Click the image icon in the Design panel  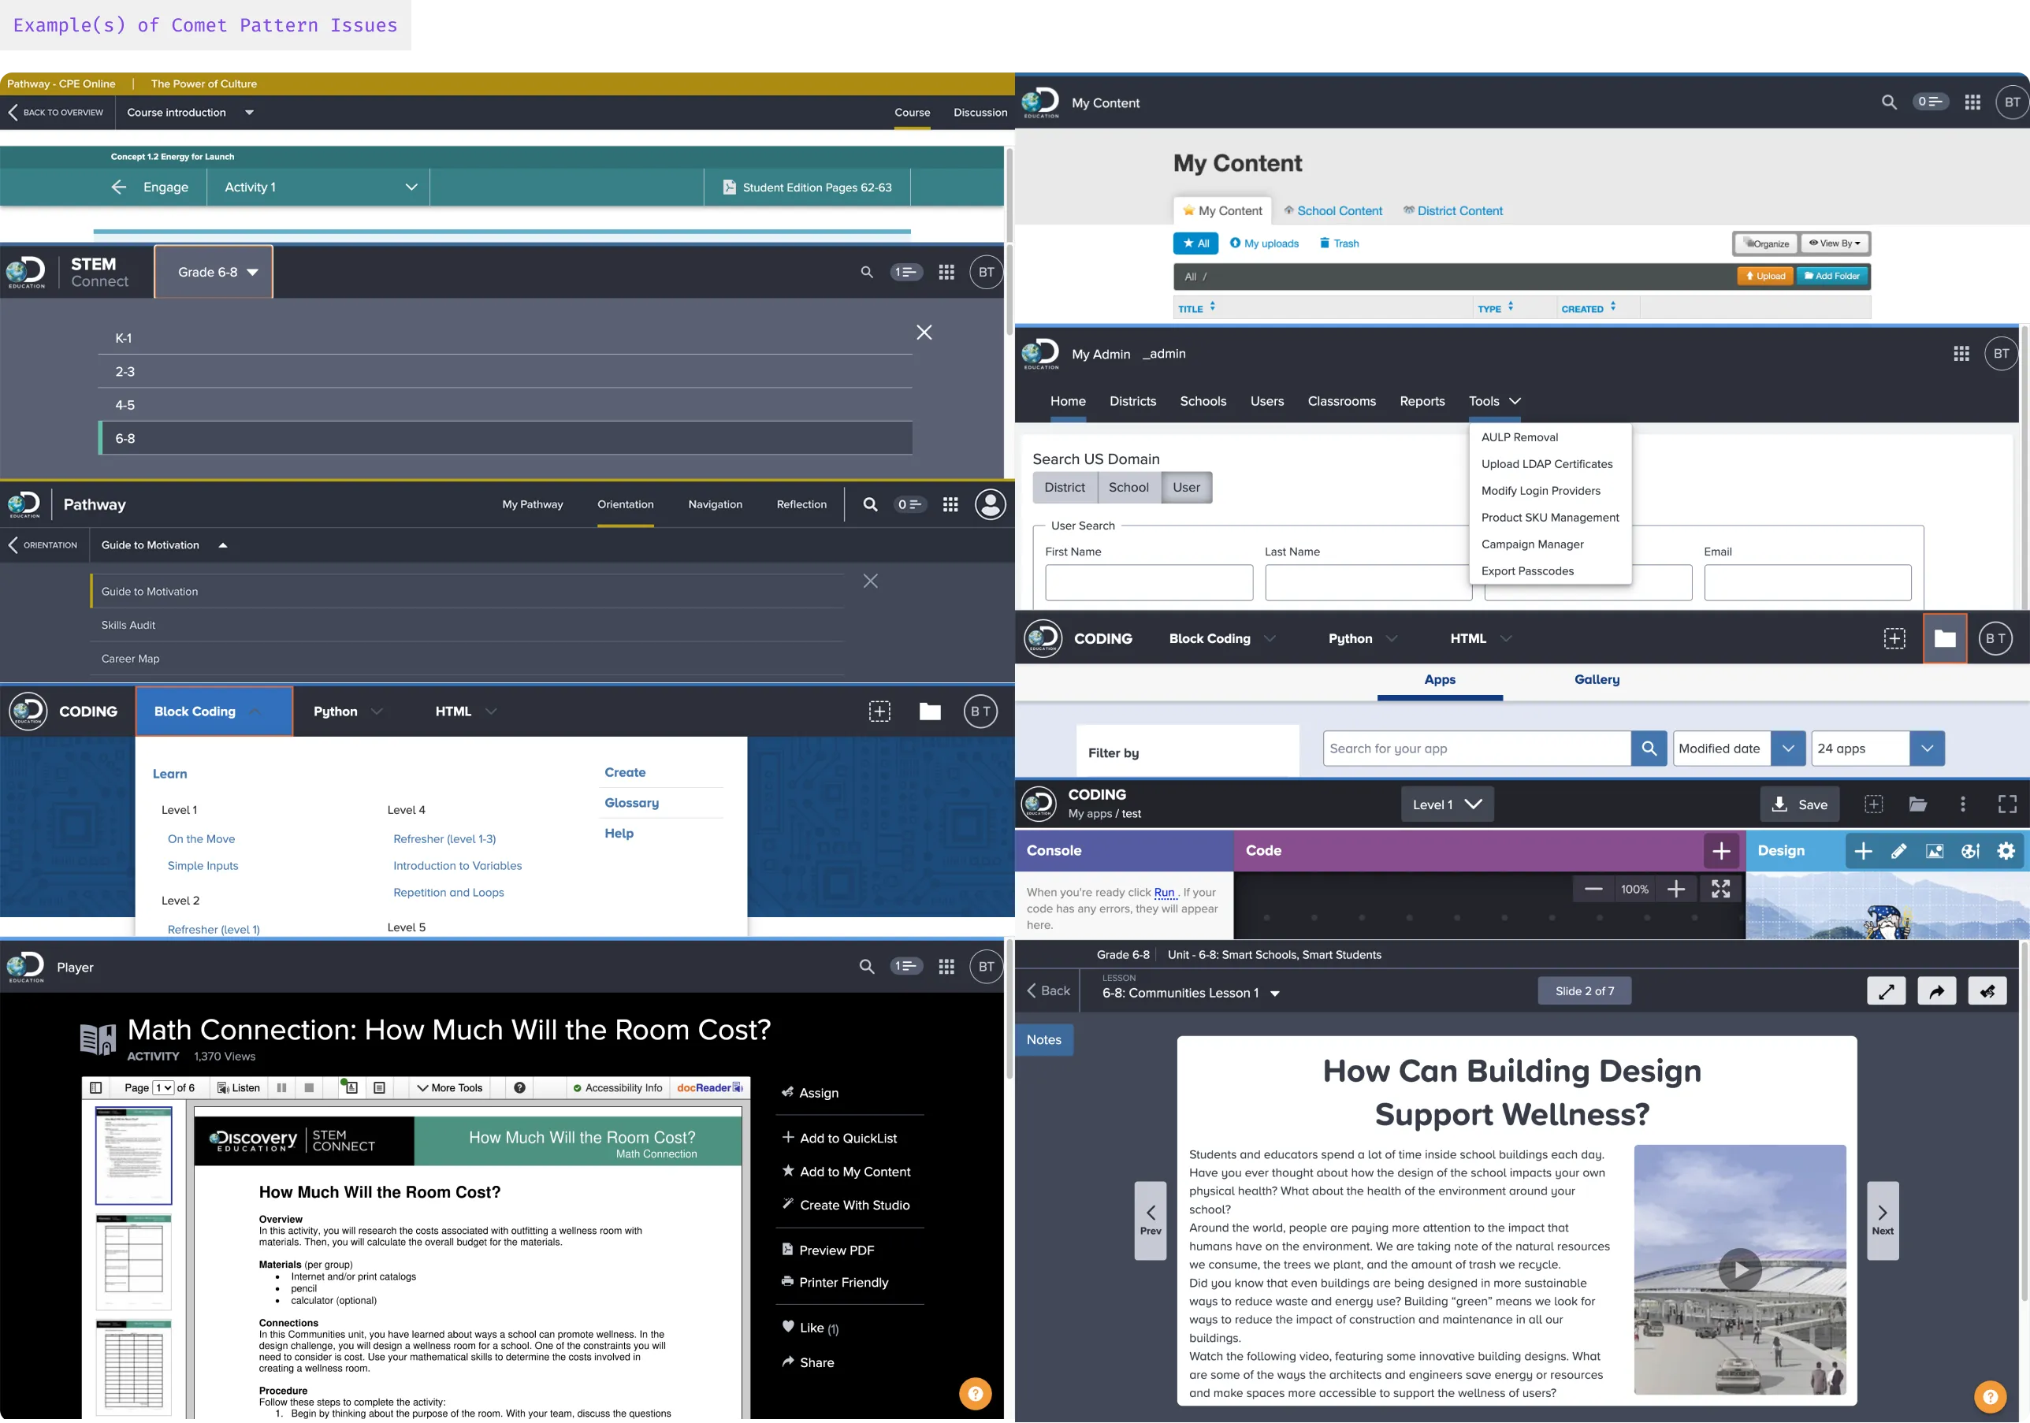[1935, 851]
